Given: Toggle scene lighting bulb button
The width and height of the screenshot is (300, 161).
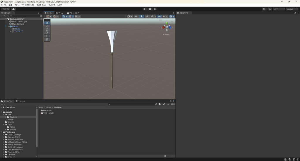Looking at the screenshot, I should [x=142, y=16].
